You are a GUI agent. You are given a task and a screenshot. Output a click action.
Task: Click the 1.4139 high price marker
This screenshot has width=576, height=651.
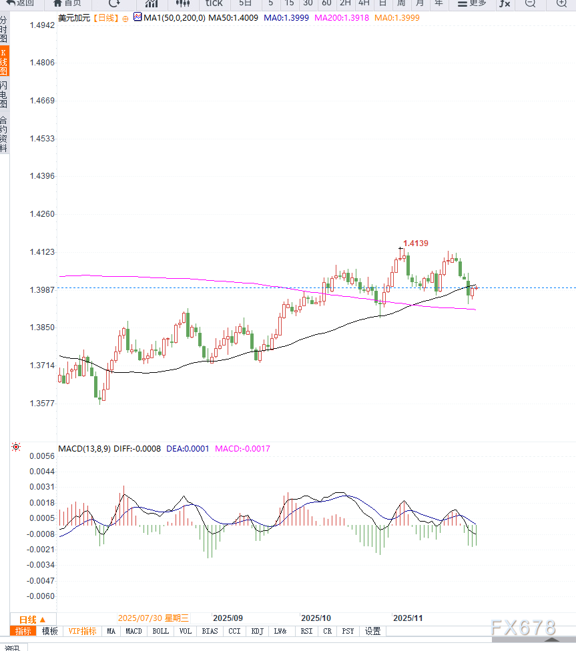coord(416,243)
